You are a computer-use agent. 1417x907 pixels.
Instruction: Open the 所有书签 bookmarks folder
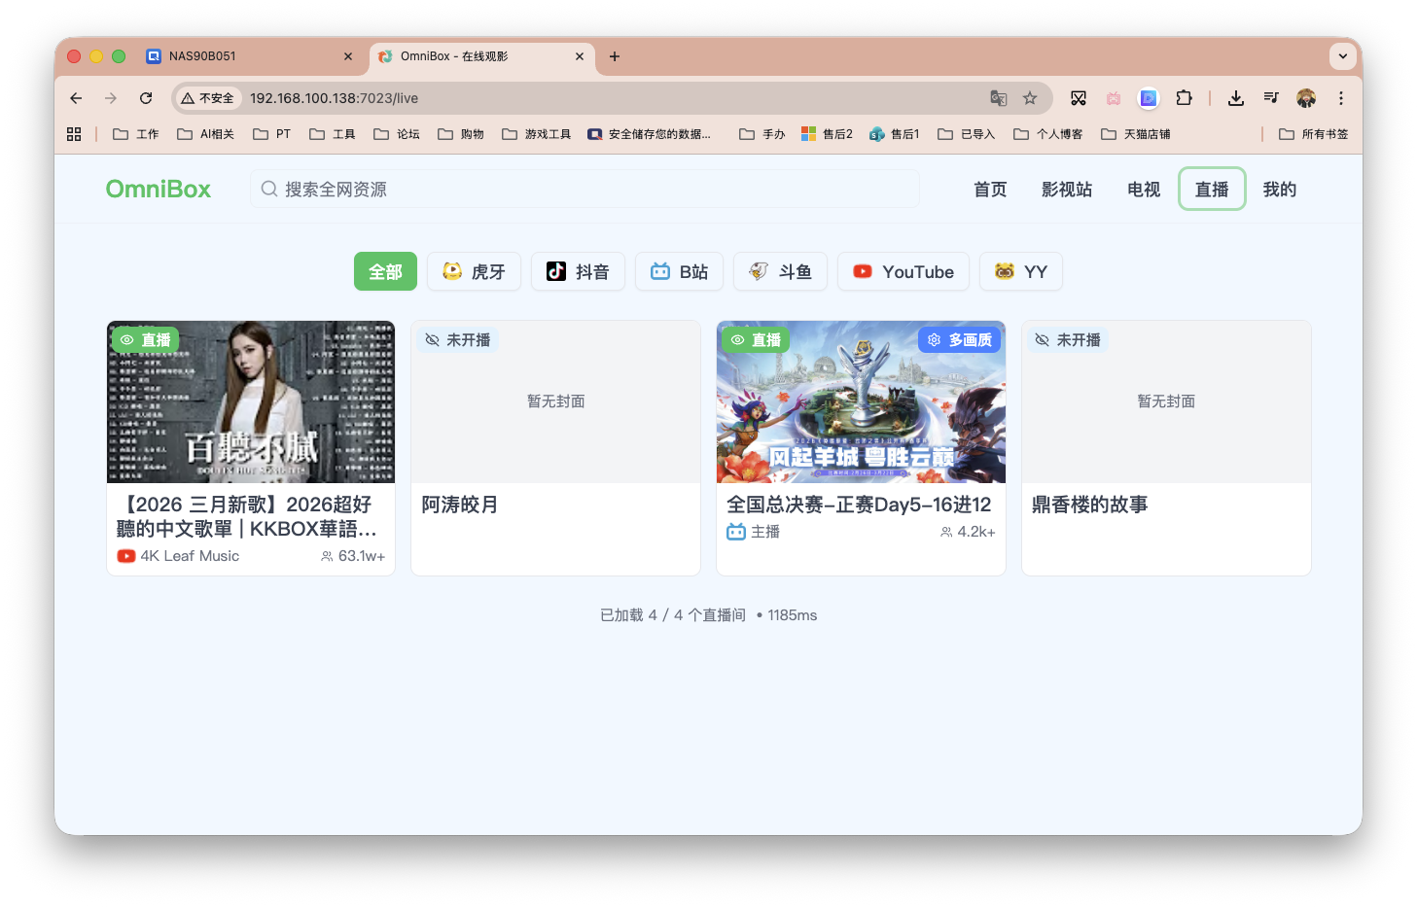[x=1312, y=133]
